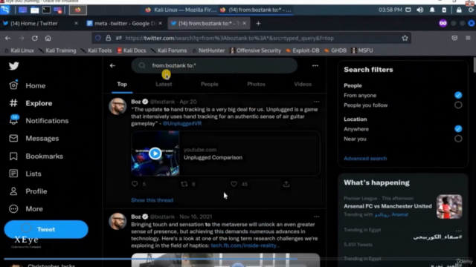Image resolution: width=476 pixels, height=267 pixels.
Task: Reload the page in Firefox
Action: tap(35, 38)
